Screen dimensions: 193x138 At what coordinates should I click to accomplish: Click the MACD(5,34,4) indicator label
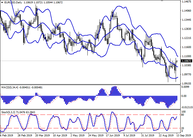click(9, 87)
